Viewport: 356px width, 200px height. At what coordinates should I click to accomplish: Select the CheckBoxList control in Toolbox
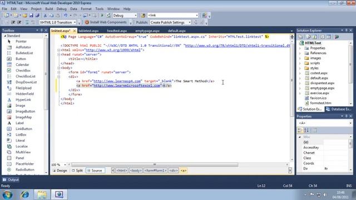click(x=26, y=77)
